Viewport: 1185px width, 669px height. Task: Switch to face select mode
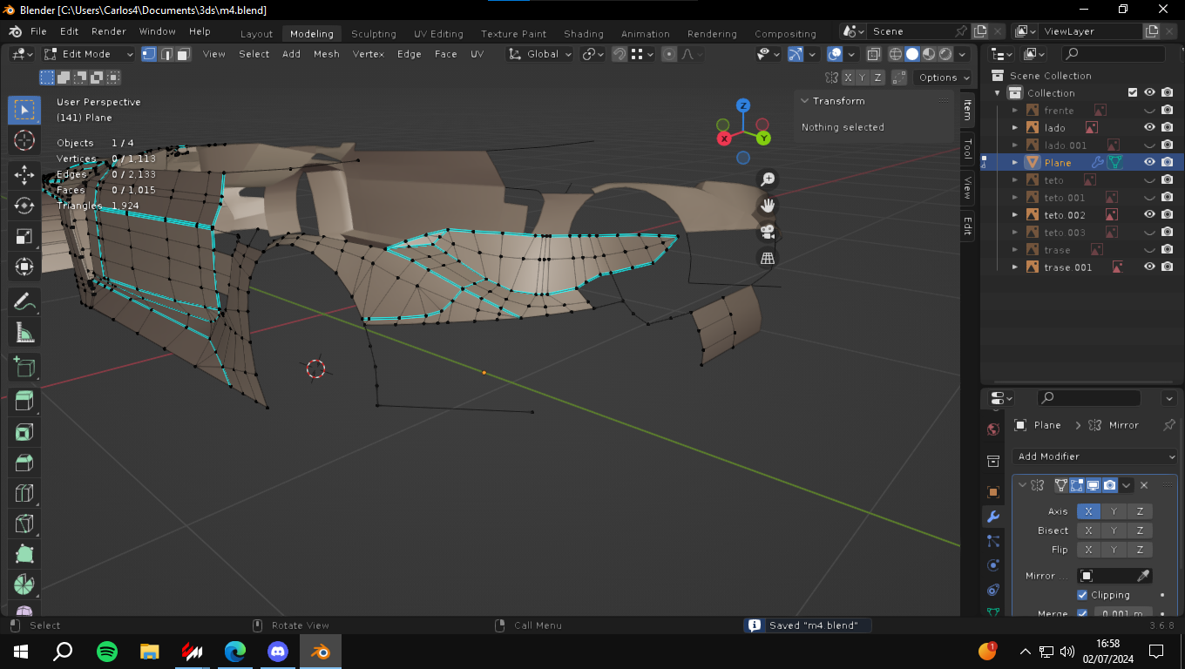[x=183, y=54]
